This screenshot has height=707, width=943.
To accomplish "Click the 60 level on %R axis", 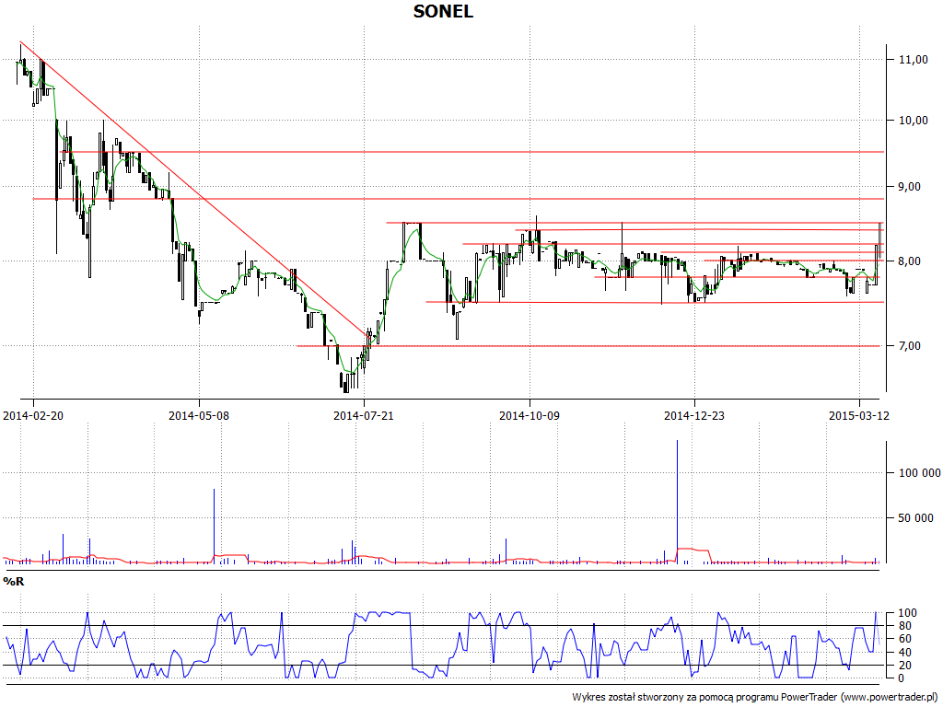I will tap(905, 639).
